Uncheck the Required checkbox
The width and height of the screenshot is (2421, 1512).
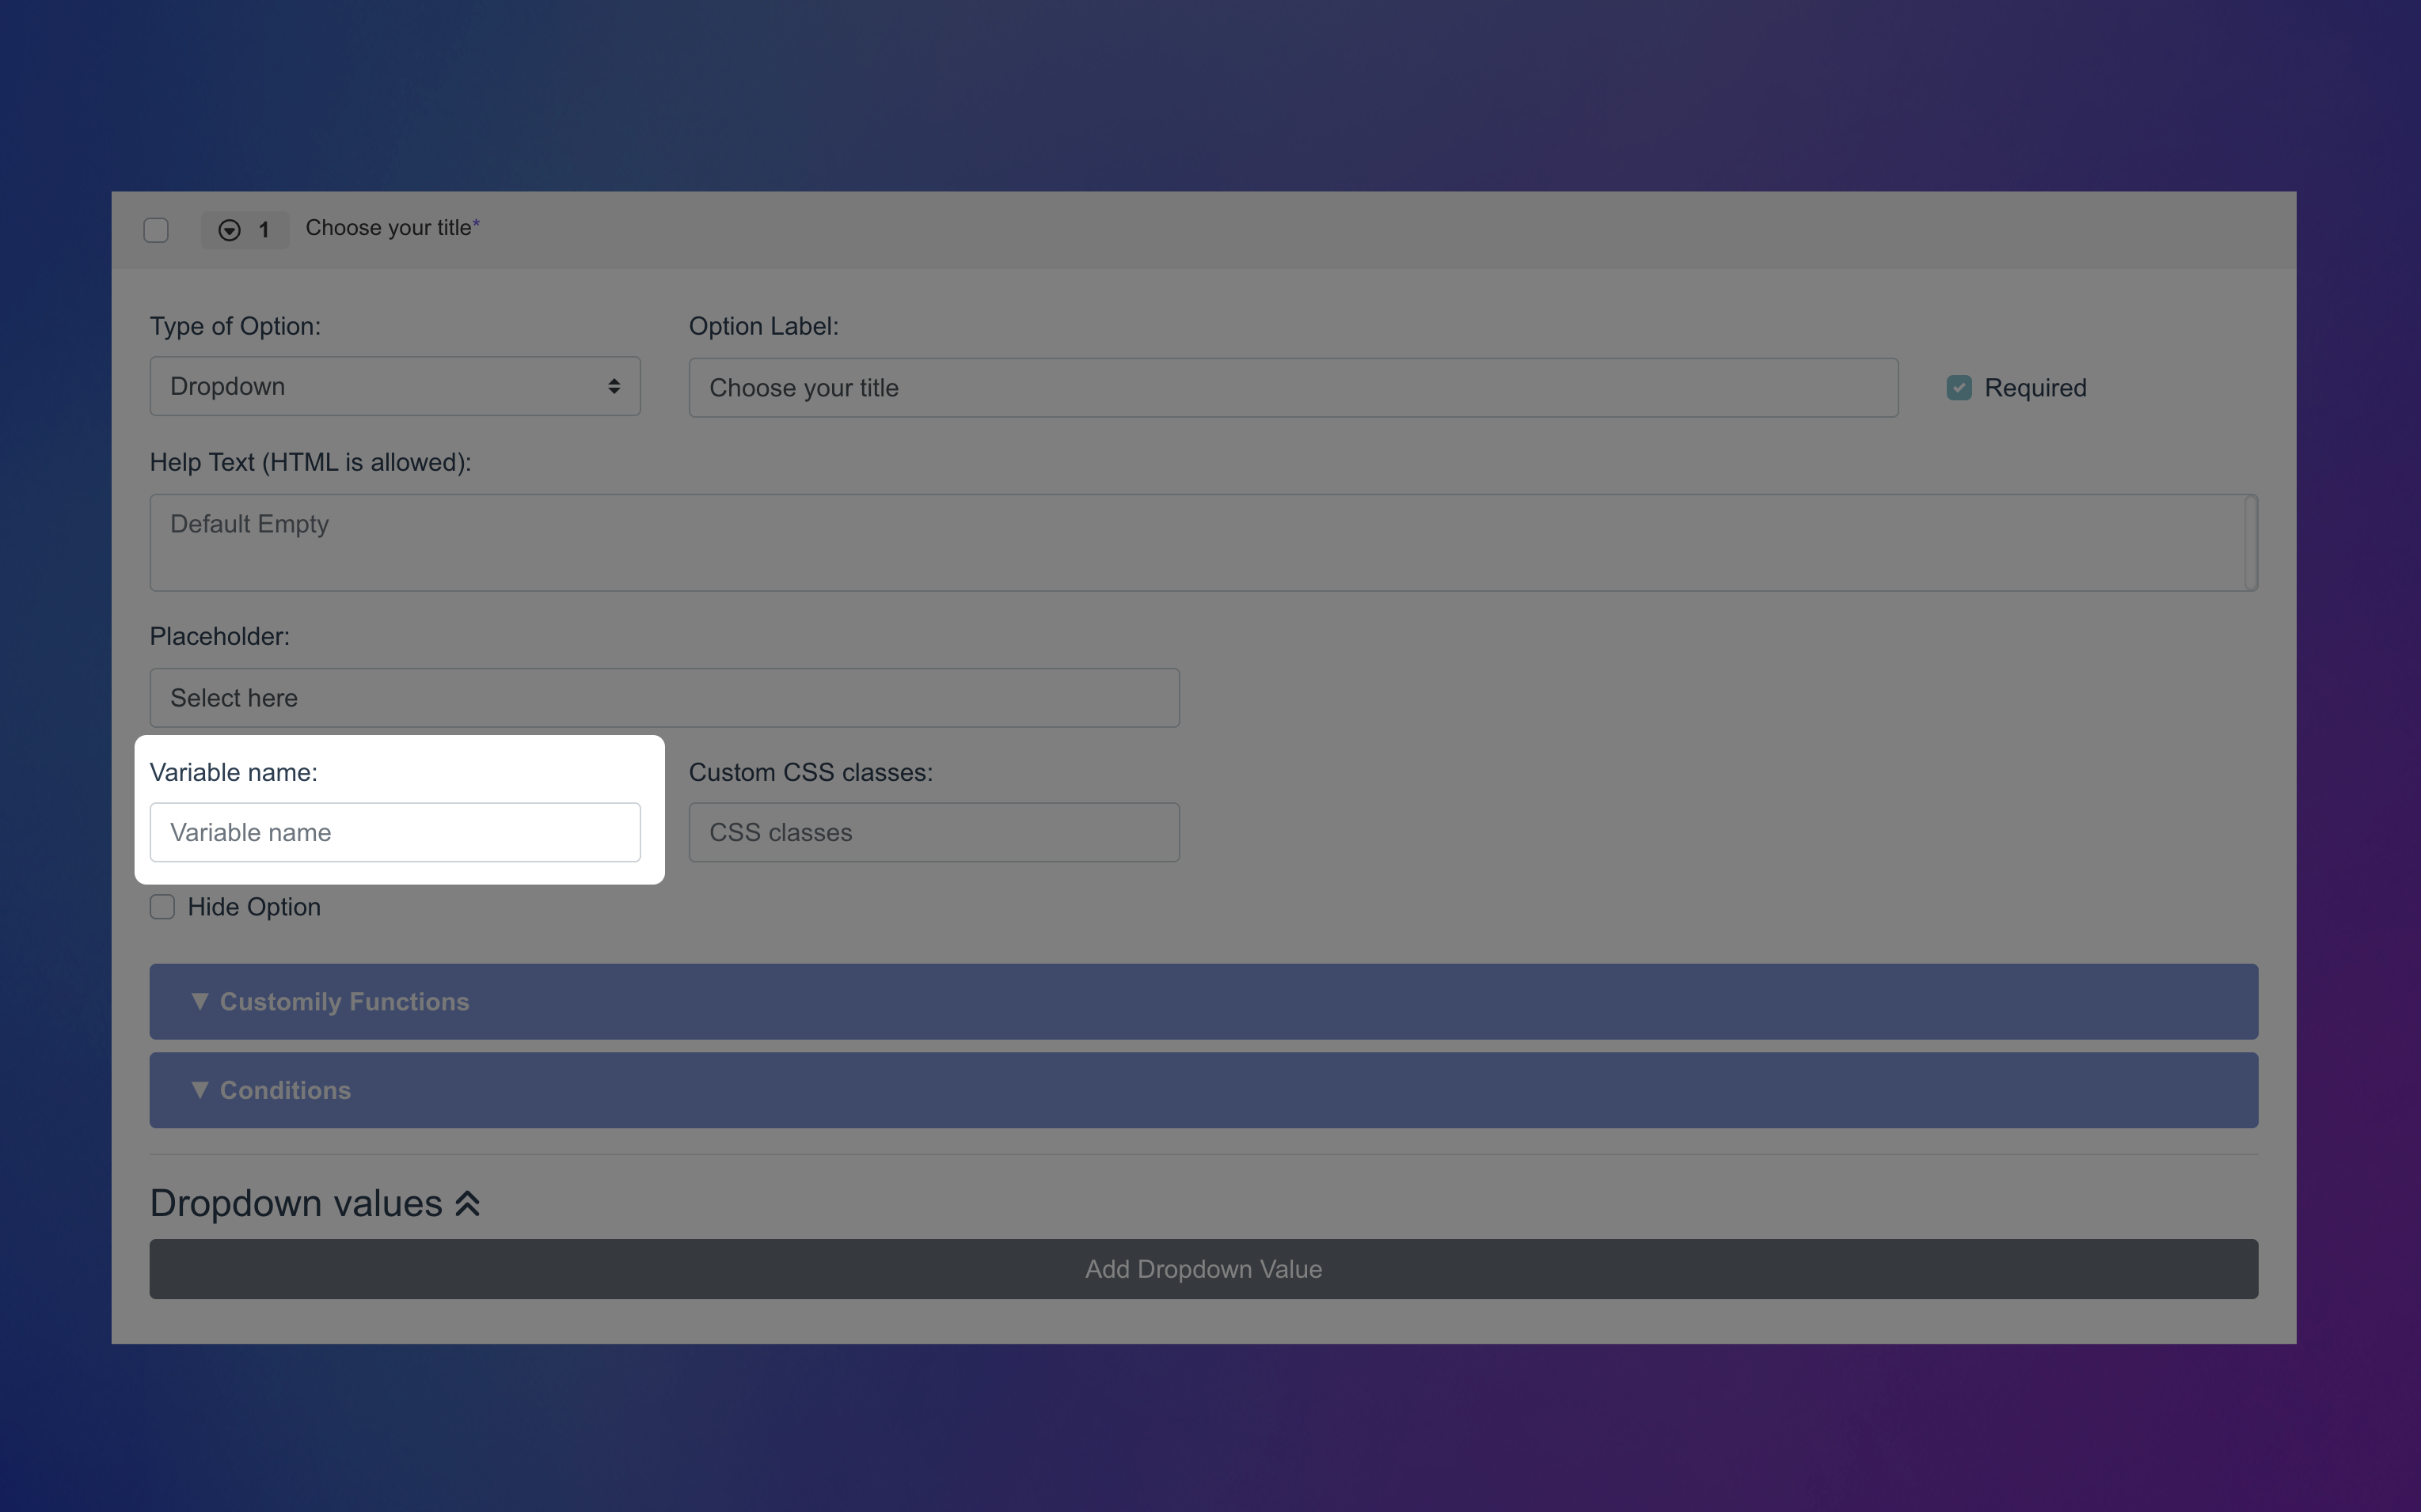1959,387
